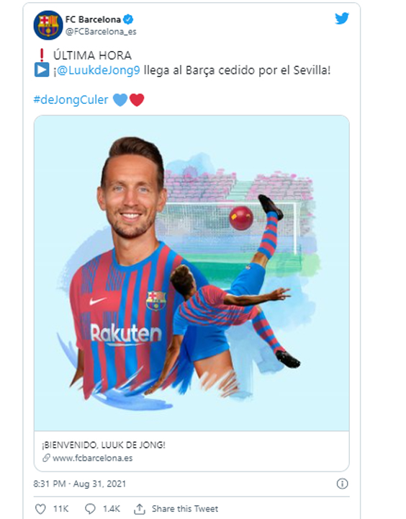Open the Twitter bird logo
The height and width of the screenshot is (519, 406).
(341, 19)
